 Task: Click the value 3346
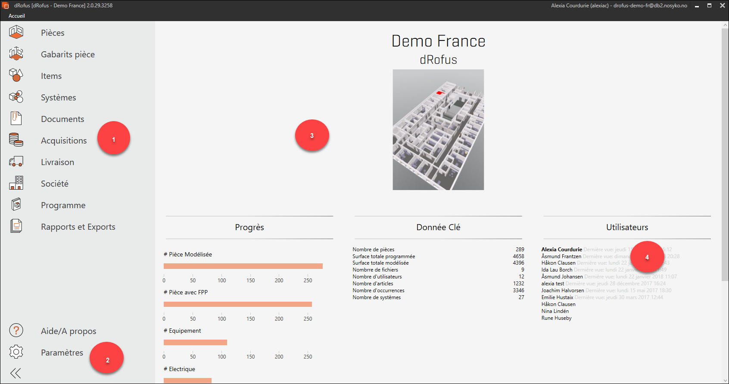coord(518,290)
